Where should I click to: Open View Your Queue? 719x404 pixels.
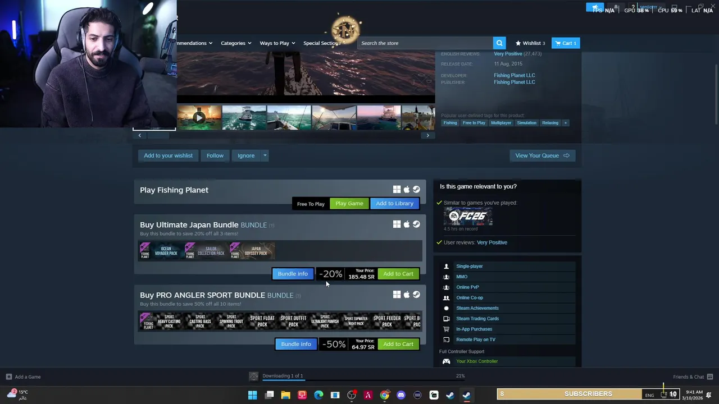[542, 155]
